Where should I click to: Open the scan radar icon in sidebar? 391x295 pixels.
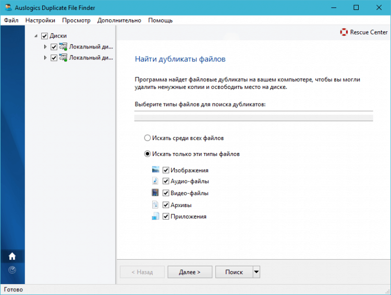click(x=12, y=270)
